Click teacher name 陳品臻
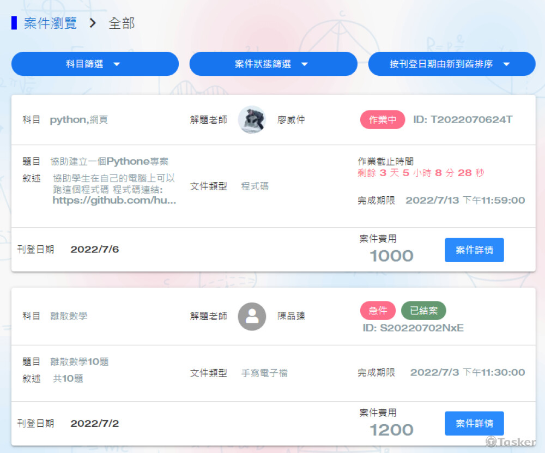Image resolution: width=545 pixels, height=453 pixels. click(x=291, y=316)
